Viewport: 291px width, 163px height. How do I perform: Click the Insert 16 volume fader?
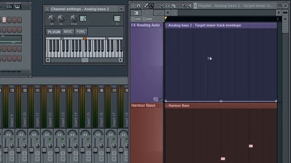tap(95, 149)
